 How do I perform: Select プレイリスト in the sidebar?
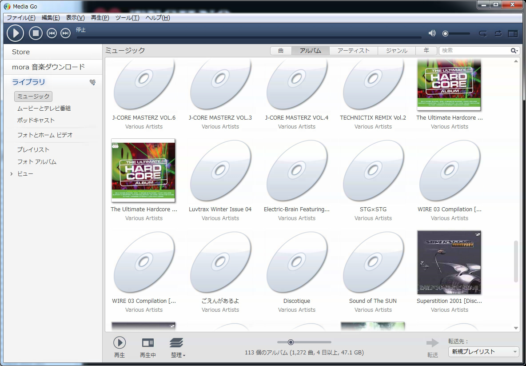(33, 150)
